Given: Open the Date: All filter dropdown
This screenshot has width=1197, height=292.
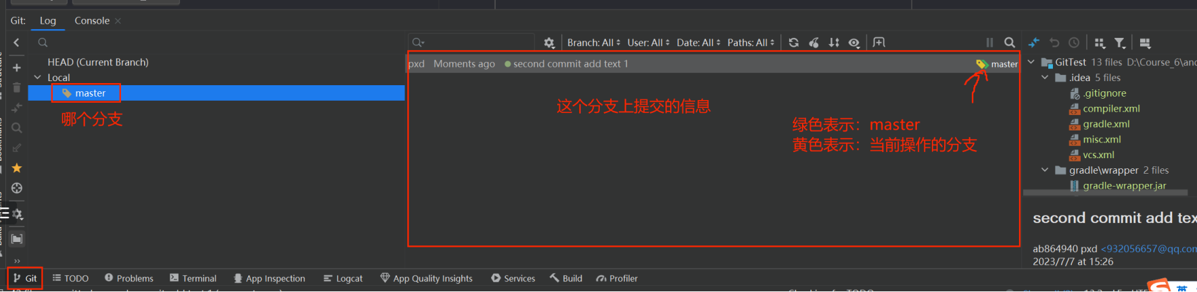Looking at the screenshot, I should [699, 43].
